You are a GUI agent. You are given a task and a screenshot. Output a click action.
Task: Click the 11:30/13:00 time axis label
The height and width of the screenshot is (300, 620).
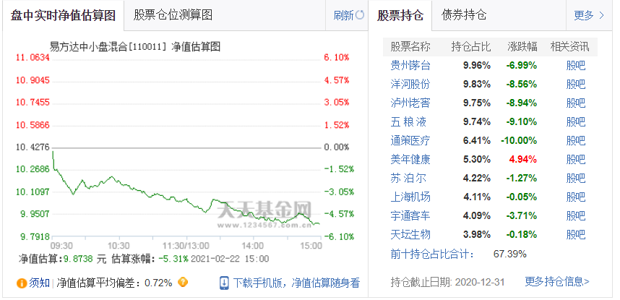(x=186, y=246)
